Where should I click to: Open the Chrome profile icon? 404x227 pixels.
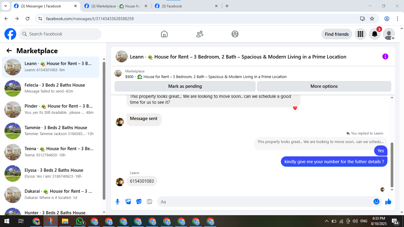pyautogui.click(x=387, y=19)
